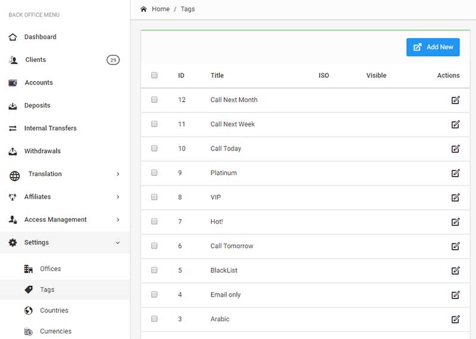Click the Countries globe icon

28,310
